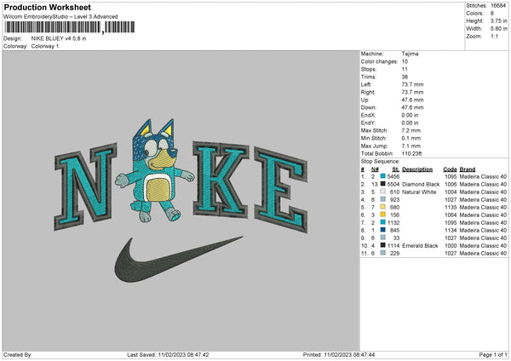Screen dimensions: 511x361
Task: Click the Natural White description text
Action: click(419, 192)
